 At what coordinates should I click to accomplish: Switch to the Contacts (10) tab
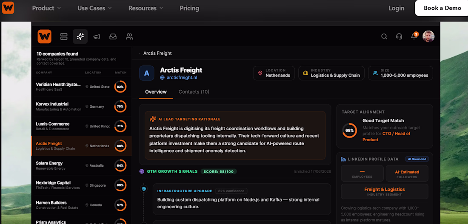(194, 92)
